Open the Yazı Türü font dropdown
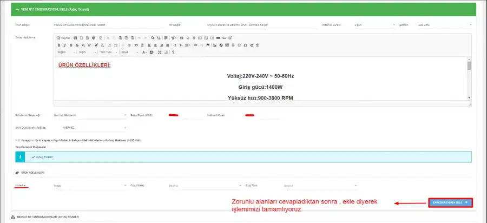The image size is (487, 223). tap(108, 52)
